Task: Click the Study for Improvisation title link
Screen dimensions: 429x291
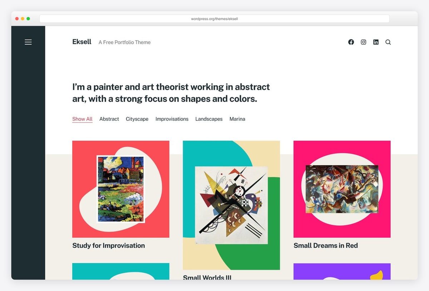Action: (109, 245)
